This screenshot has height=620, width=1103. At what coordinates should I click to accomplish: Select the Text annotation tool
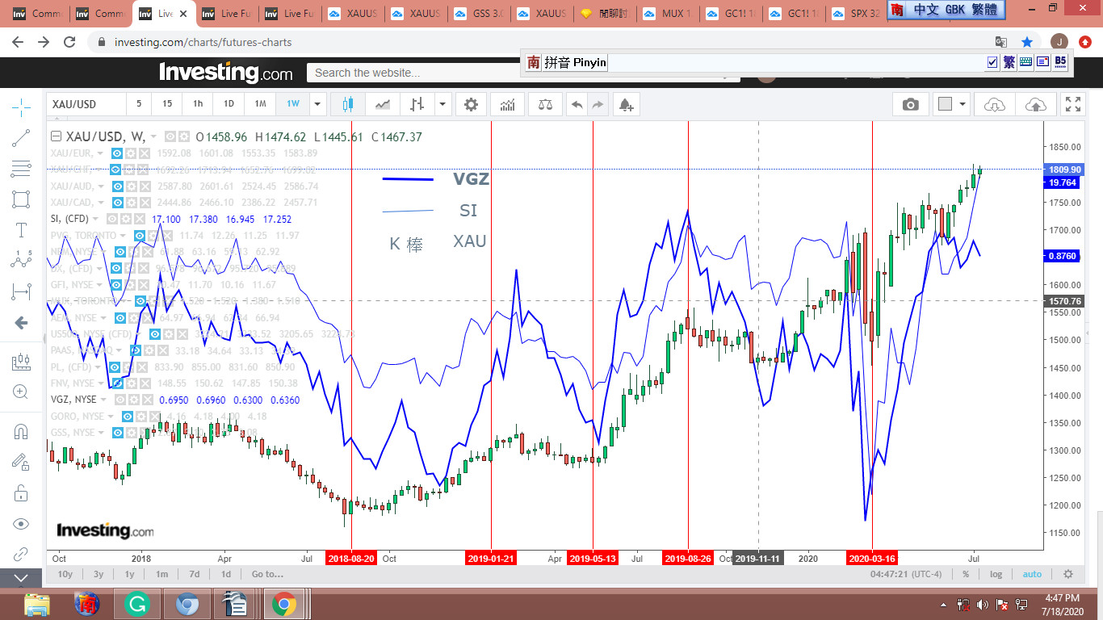coord(21,230)
